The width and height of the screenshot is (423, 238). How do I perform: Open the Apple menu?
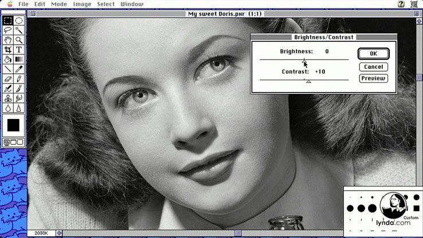tap(9, 4)
